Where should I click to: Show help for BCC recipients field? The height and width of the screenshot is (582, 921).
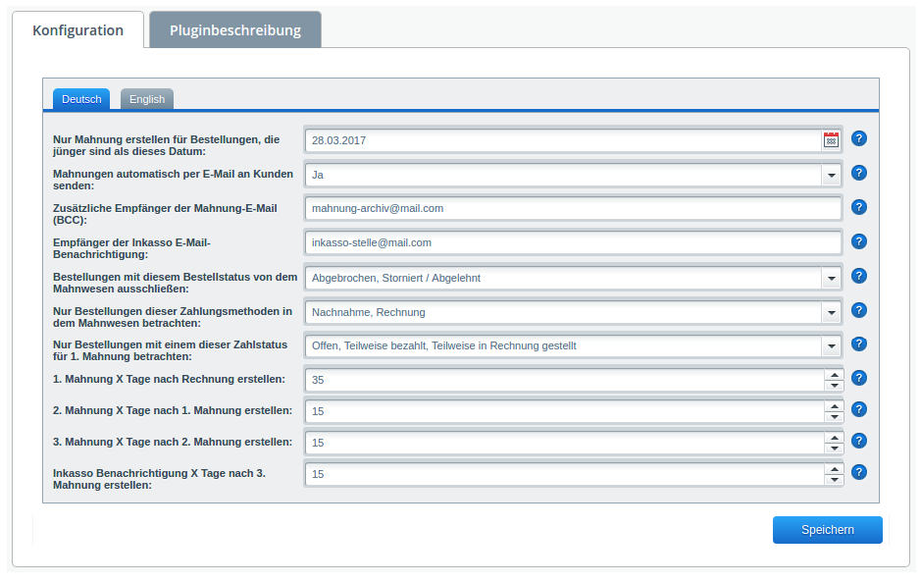(859, 207)
